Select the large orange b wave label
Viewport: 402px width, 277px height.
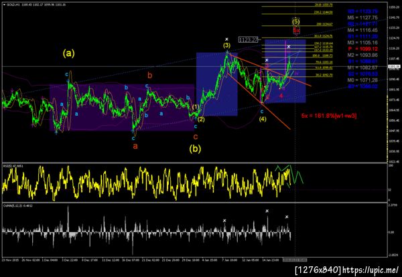[x=150, y=76]
